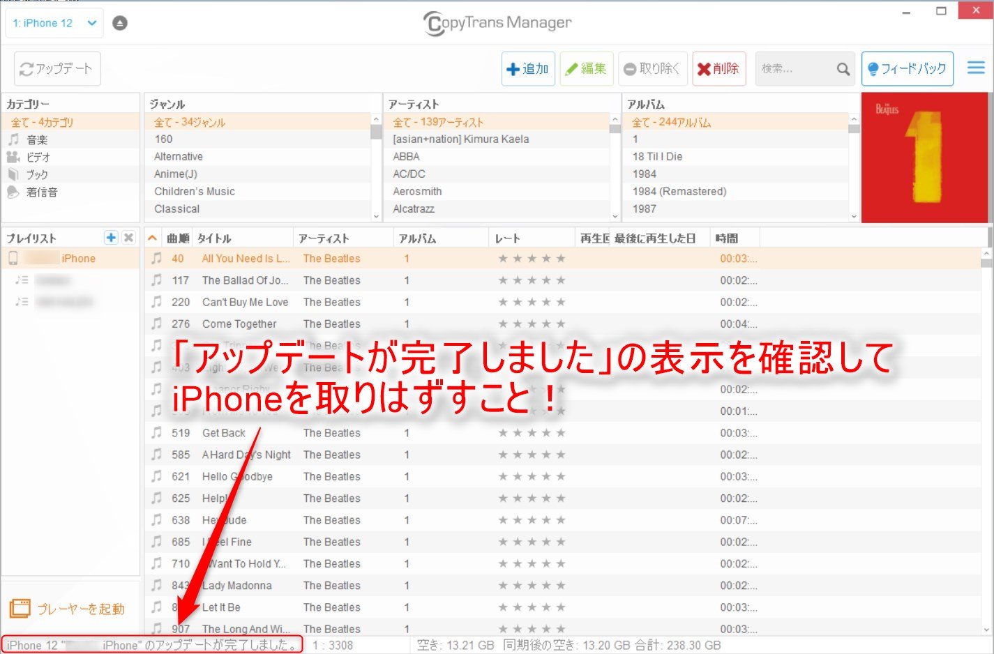Click the blue plus icon to add a playlist

coord(111,237)
